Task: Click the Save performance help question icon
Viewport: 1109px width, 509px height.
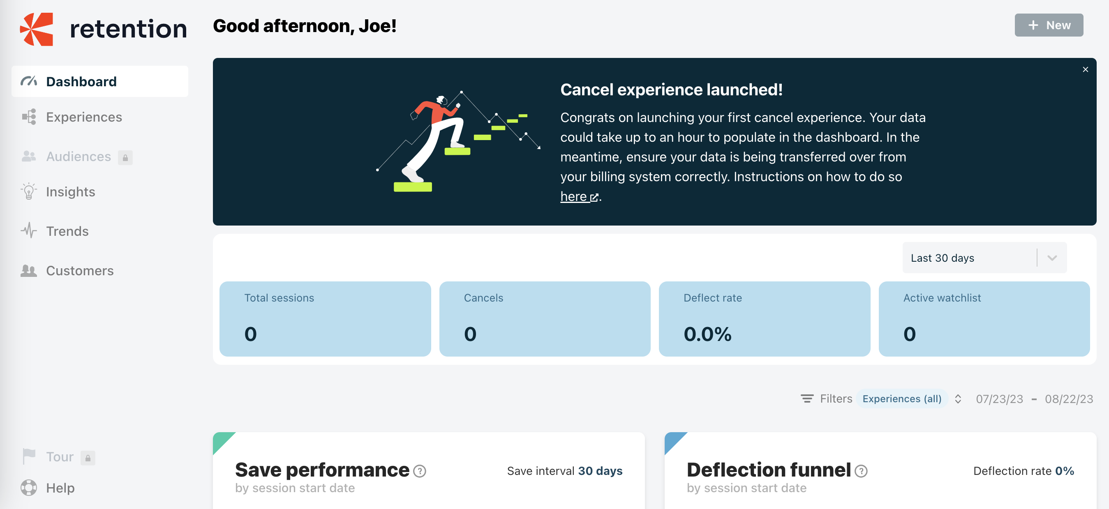Action: (419, 471)
